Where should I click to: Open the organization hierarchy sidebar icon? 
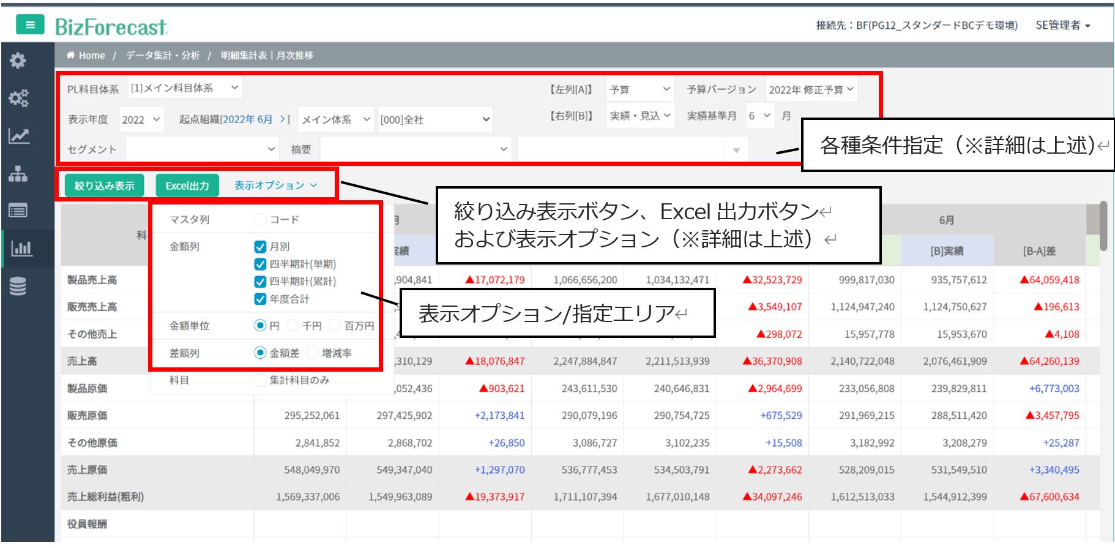pos(18,174)
